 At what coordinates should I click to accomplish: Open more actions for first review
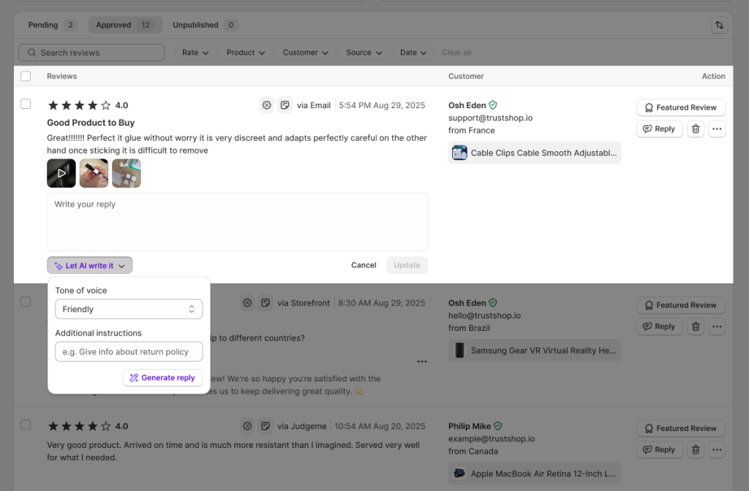coord(717,129)
